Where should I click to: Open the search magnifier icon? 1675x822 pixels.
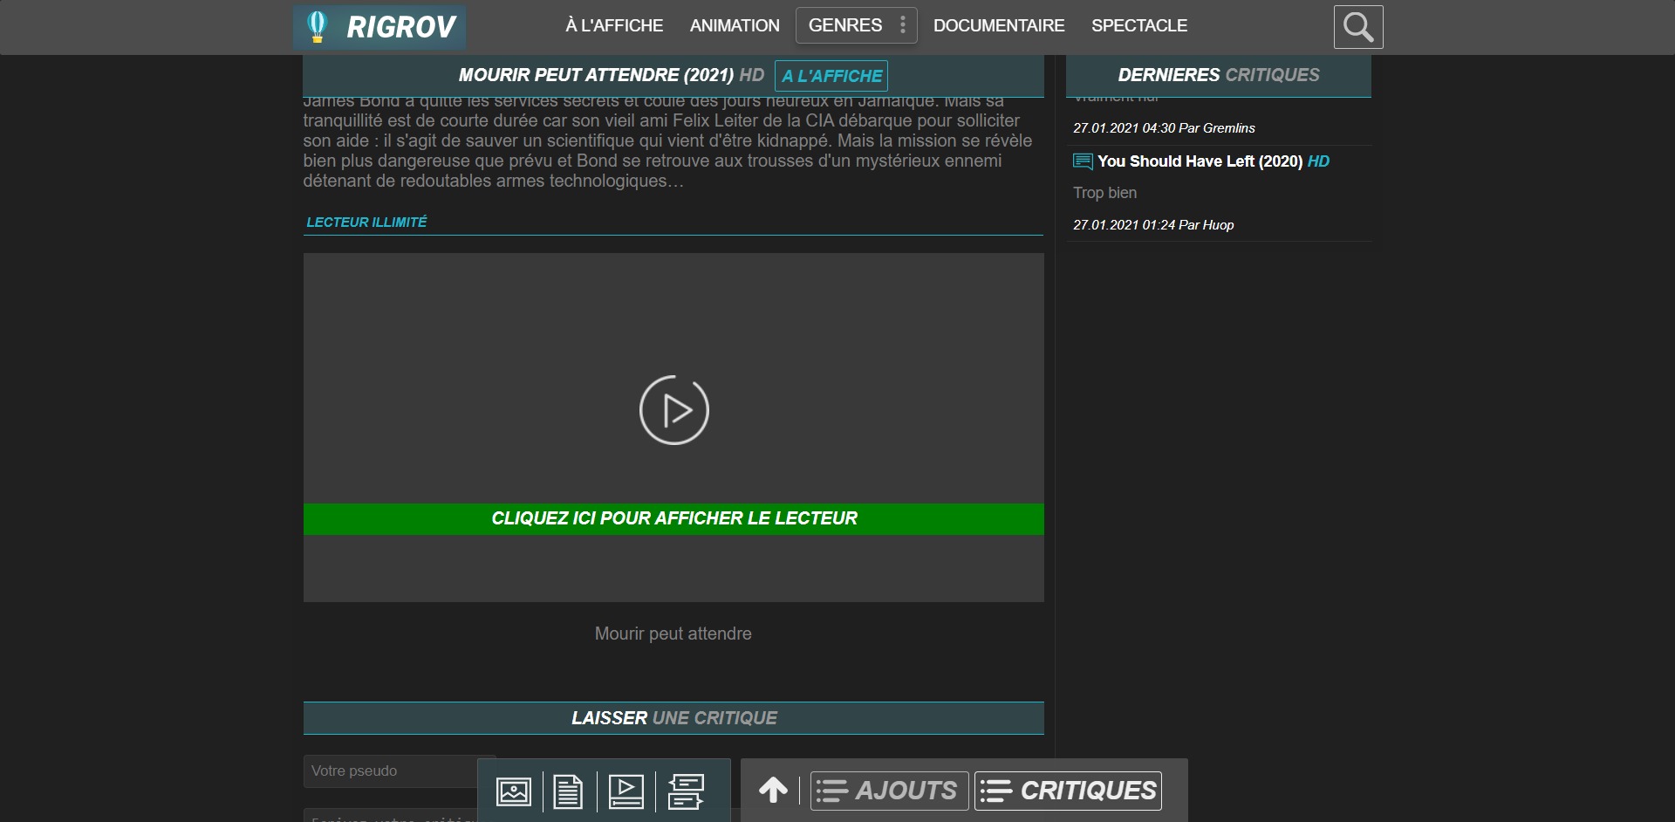tap(1358, 27)
